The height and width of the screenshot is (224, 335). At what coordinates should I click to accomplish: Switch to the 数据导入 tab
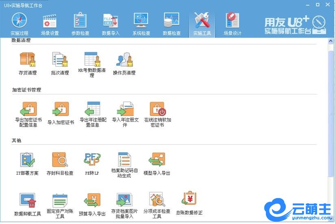coord(111,24)
